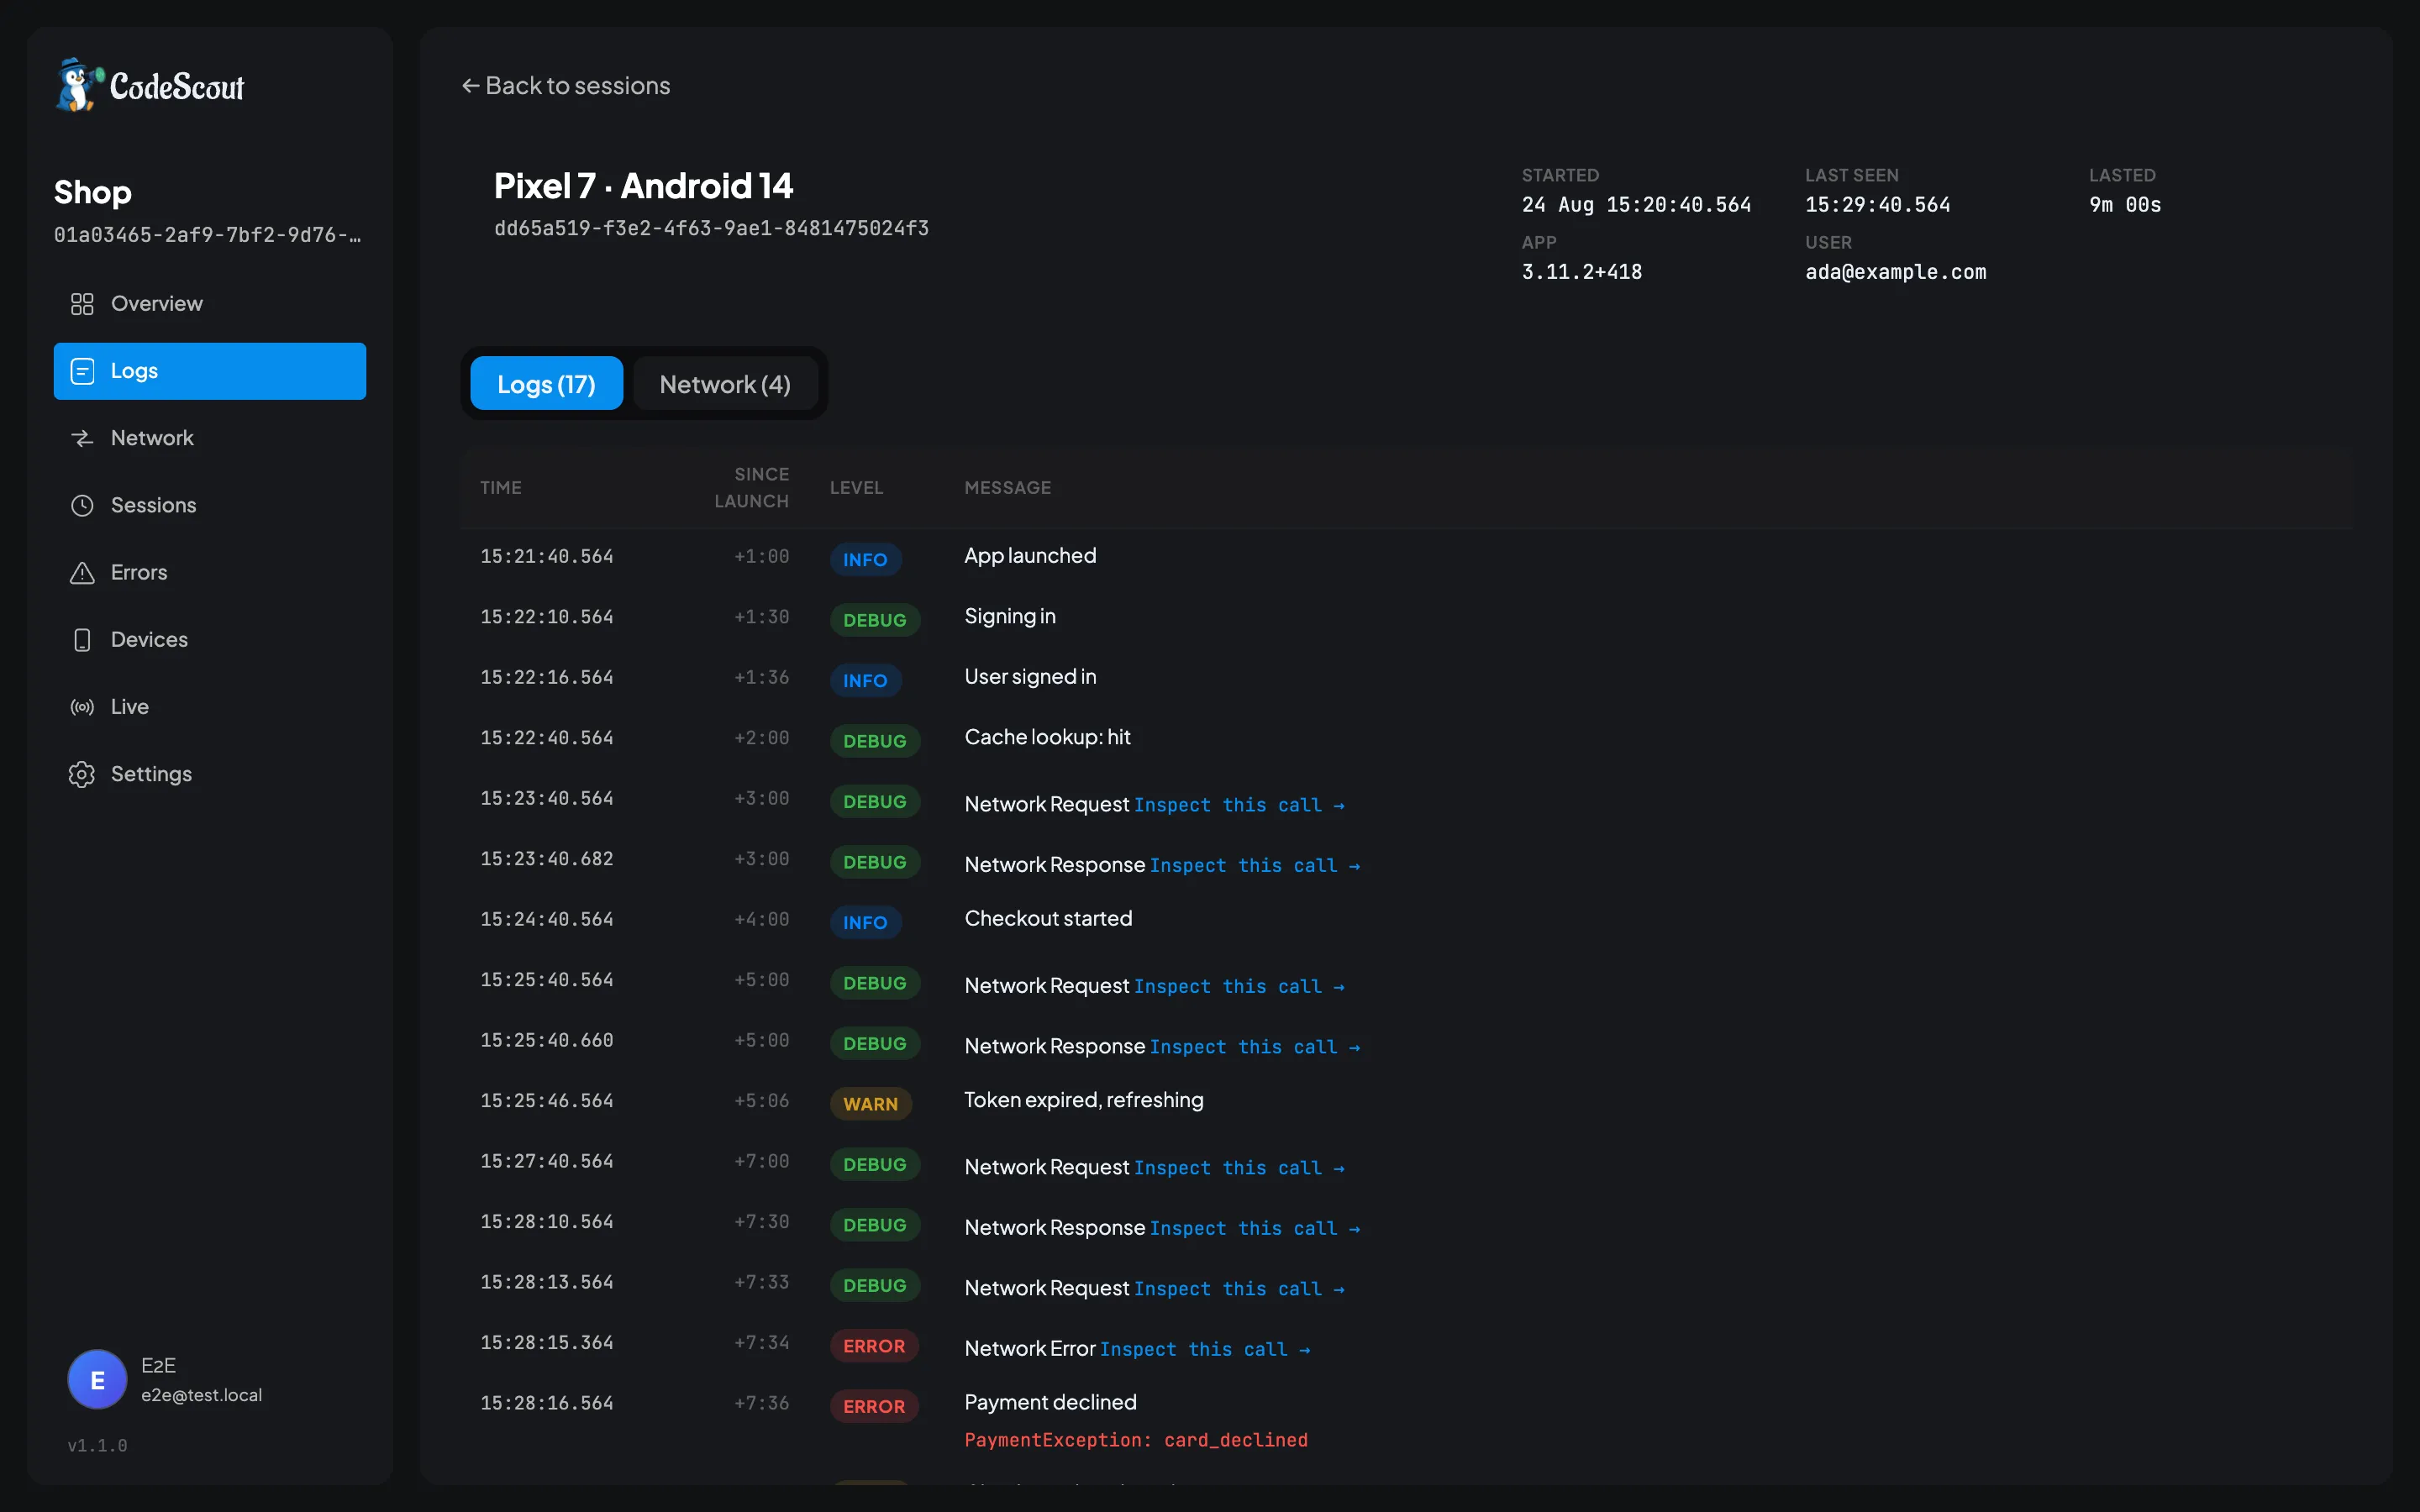Click ERROR badge on Network Error row
Screen dimensions: 2420x1512
[874, 1346]
